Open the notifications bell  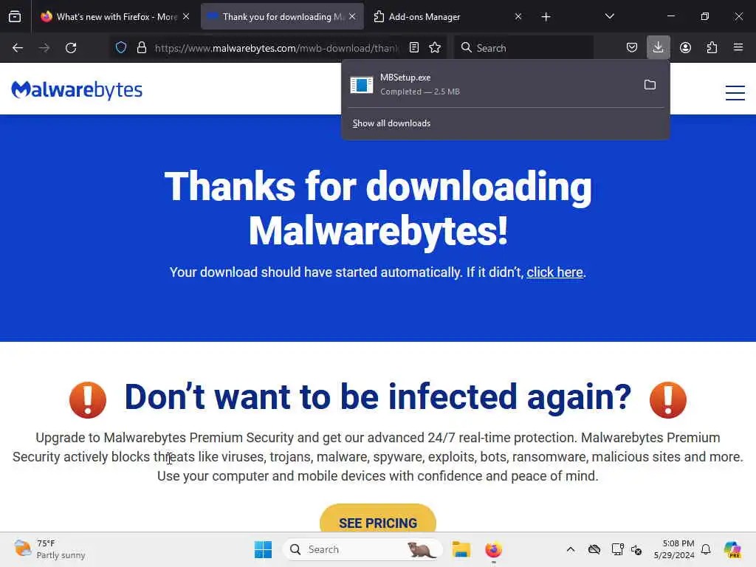pos(706,549)
